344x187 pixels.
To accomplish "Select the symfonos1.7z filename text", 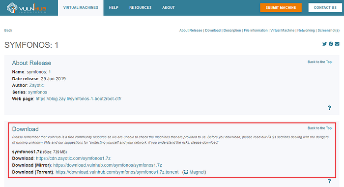I will click(27, 152).
